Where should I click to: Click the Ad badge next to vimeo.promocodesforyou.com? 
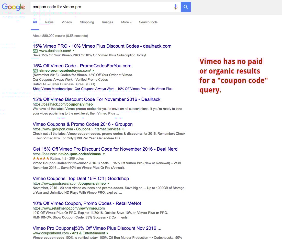(35, 71)
